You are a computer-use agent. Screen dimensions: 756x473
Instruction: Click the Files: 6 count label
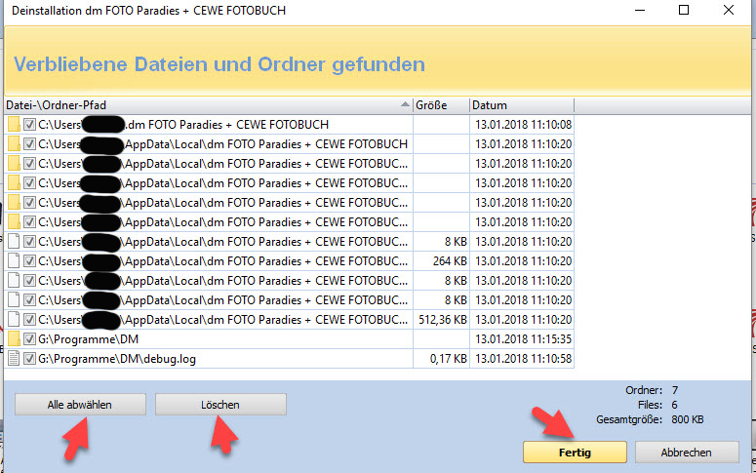click(x=657, y=405)
